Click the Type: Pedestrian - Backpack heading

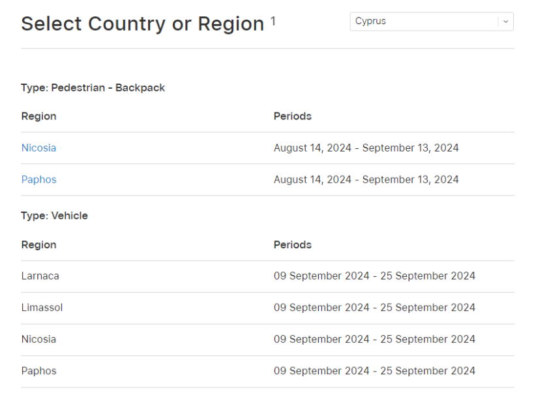[93, 88]
